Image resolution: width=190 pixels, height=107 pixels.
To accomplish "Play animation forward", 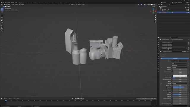I will (80, 99).
